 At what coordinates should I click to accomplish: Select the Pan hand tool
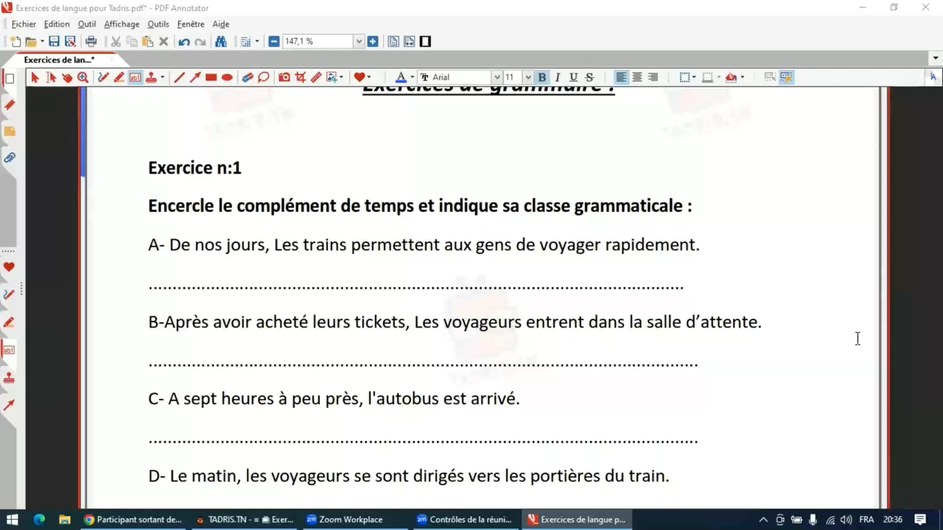67,77
